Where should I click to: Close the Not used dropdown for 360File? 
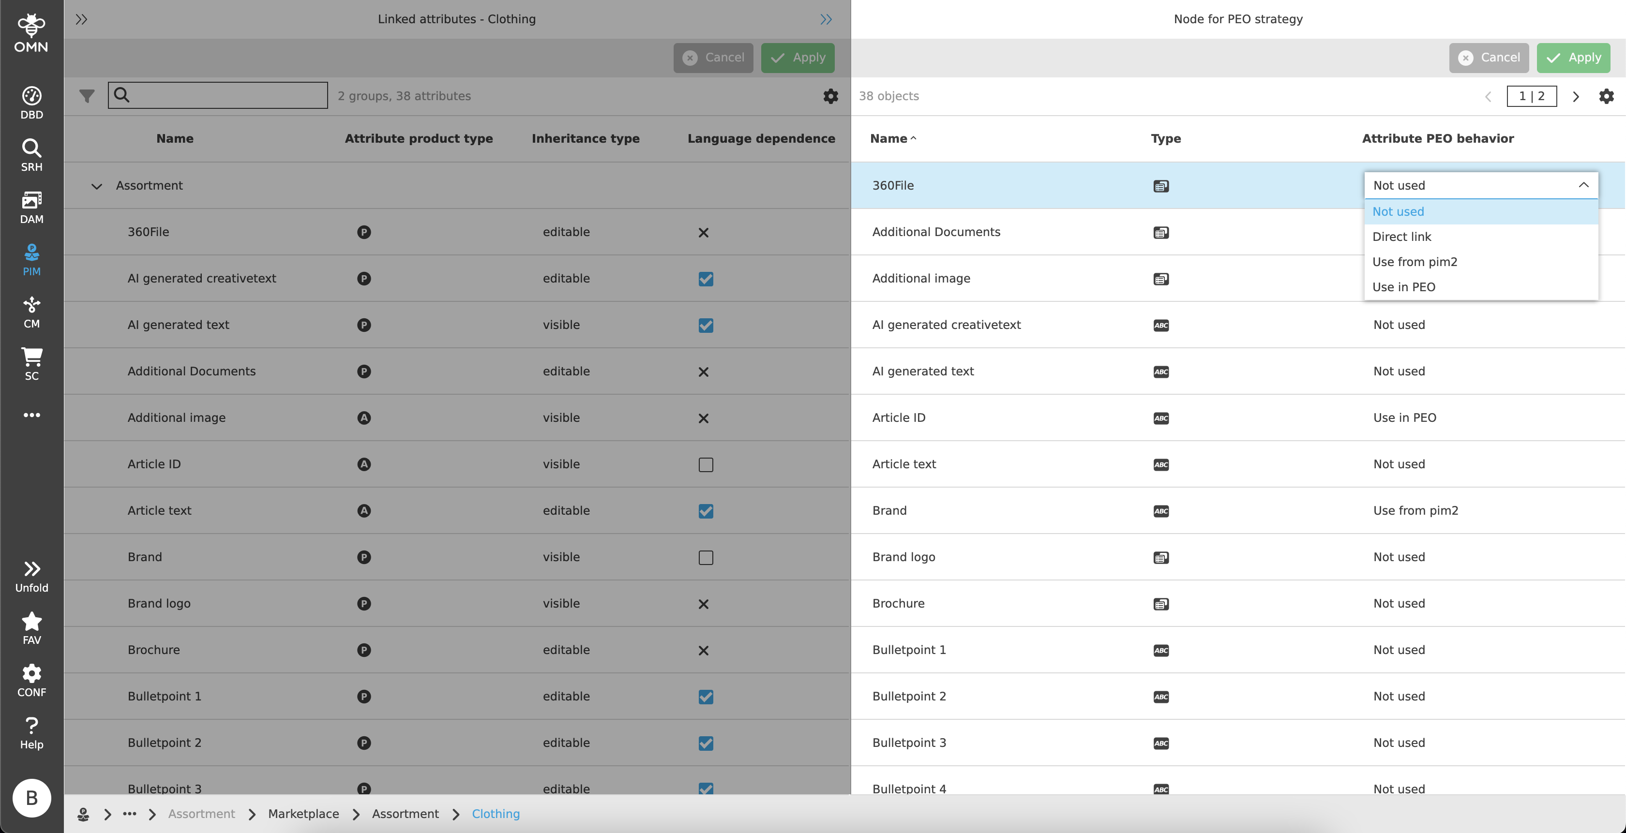pos(1583,185)
